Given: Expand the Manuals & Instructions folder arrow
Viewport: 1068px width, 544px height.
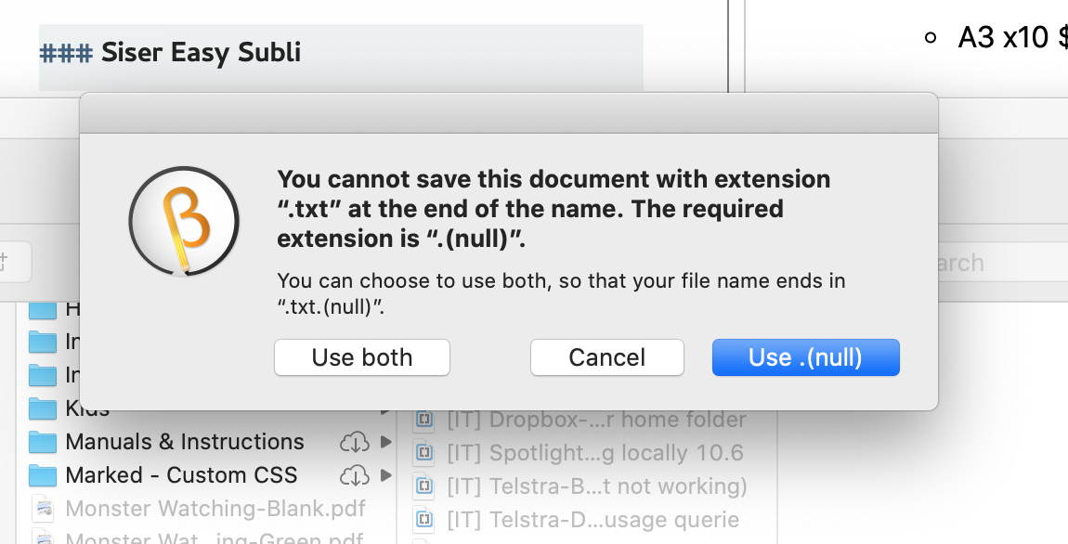Looking at the screenshot, I should point(385,442).
